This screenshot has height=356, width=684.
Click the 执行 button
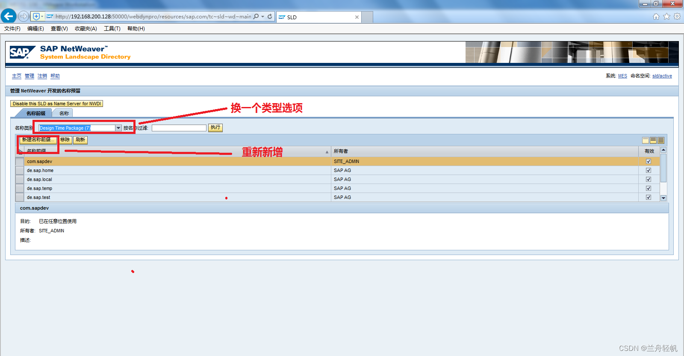tap(215, 128)
